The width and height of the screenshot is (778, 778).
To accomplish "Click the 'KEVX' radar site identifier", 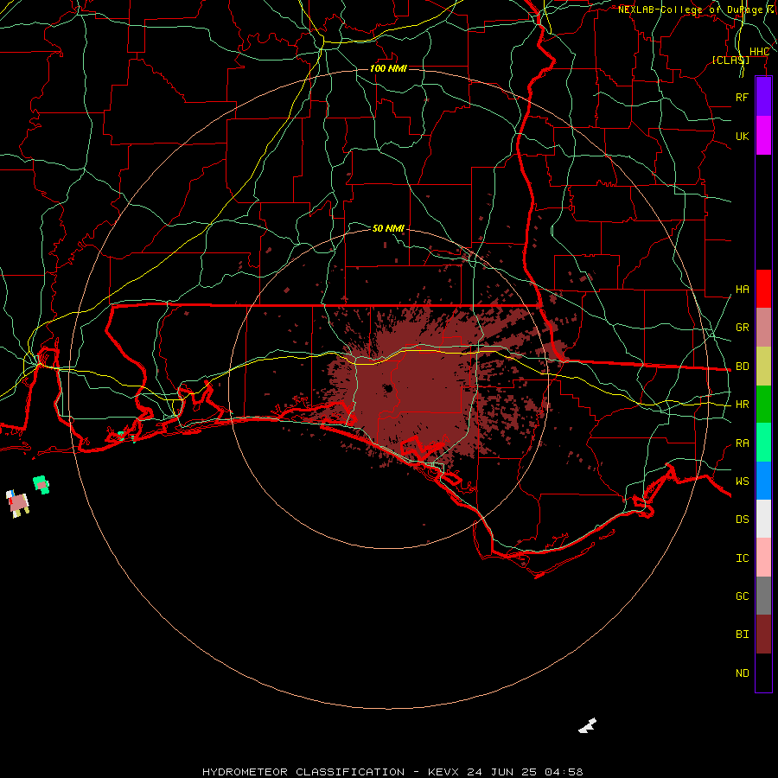I will pyautogui.click(x=443, y=772).
